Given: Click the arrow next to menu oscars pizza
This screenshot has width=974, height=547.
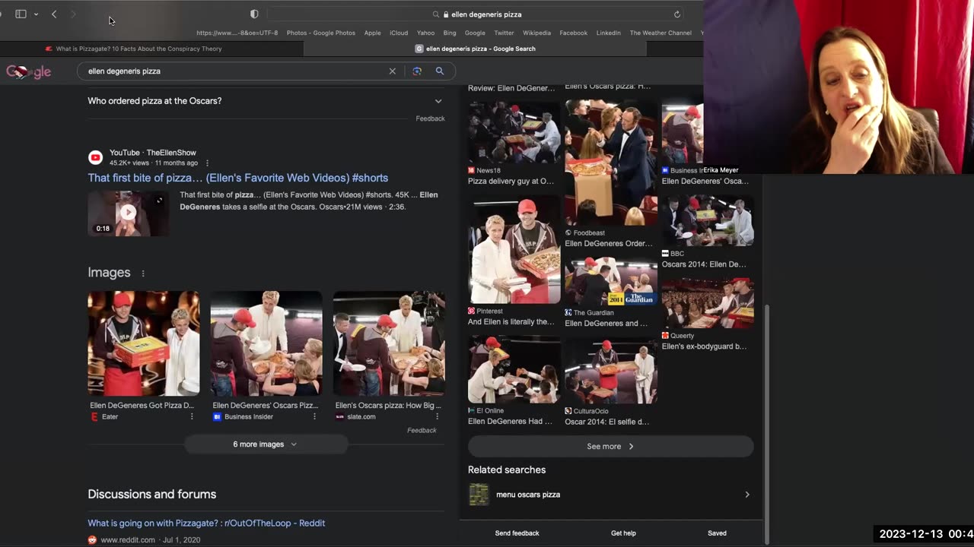Looking at the screenshot, I should (746, 495).
